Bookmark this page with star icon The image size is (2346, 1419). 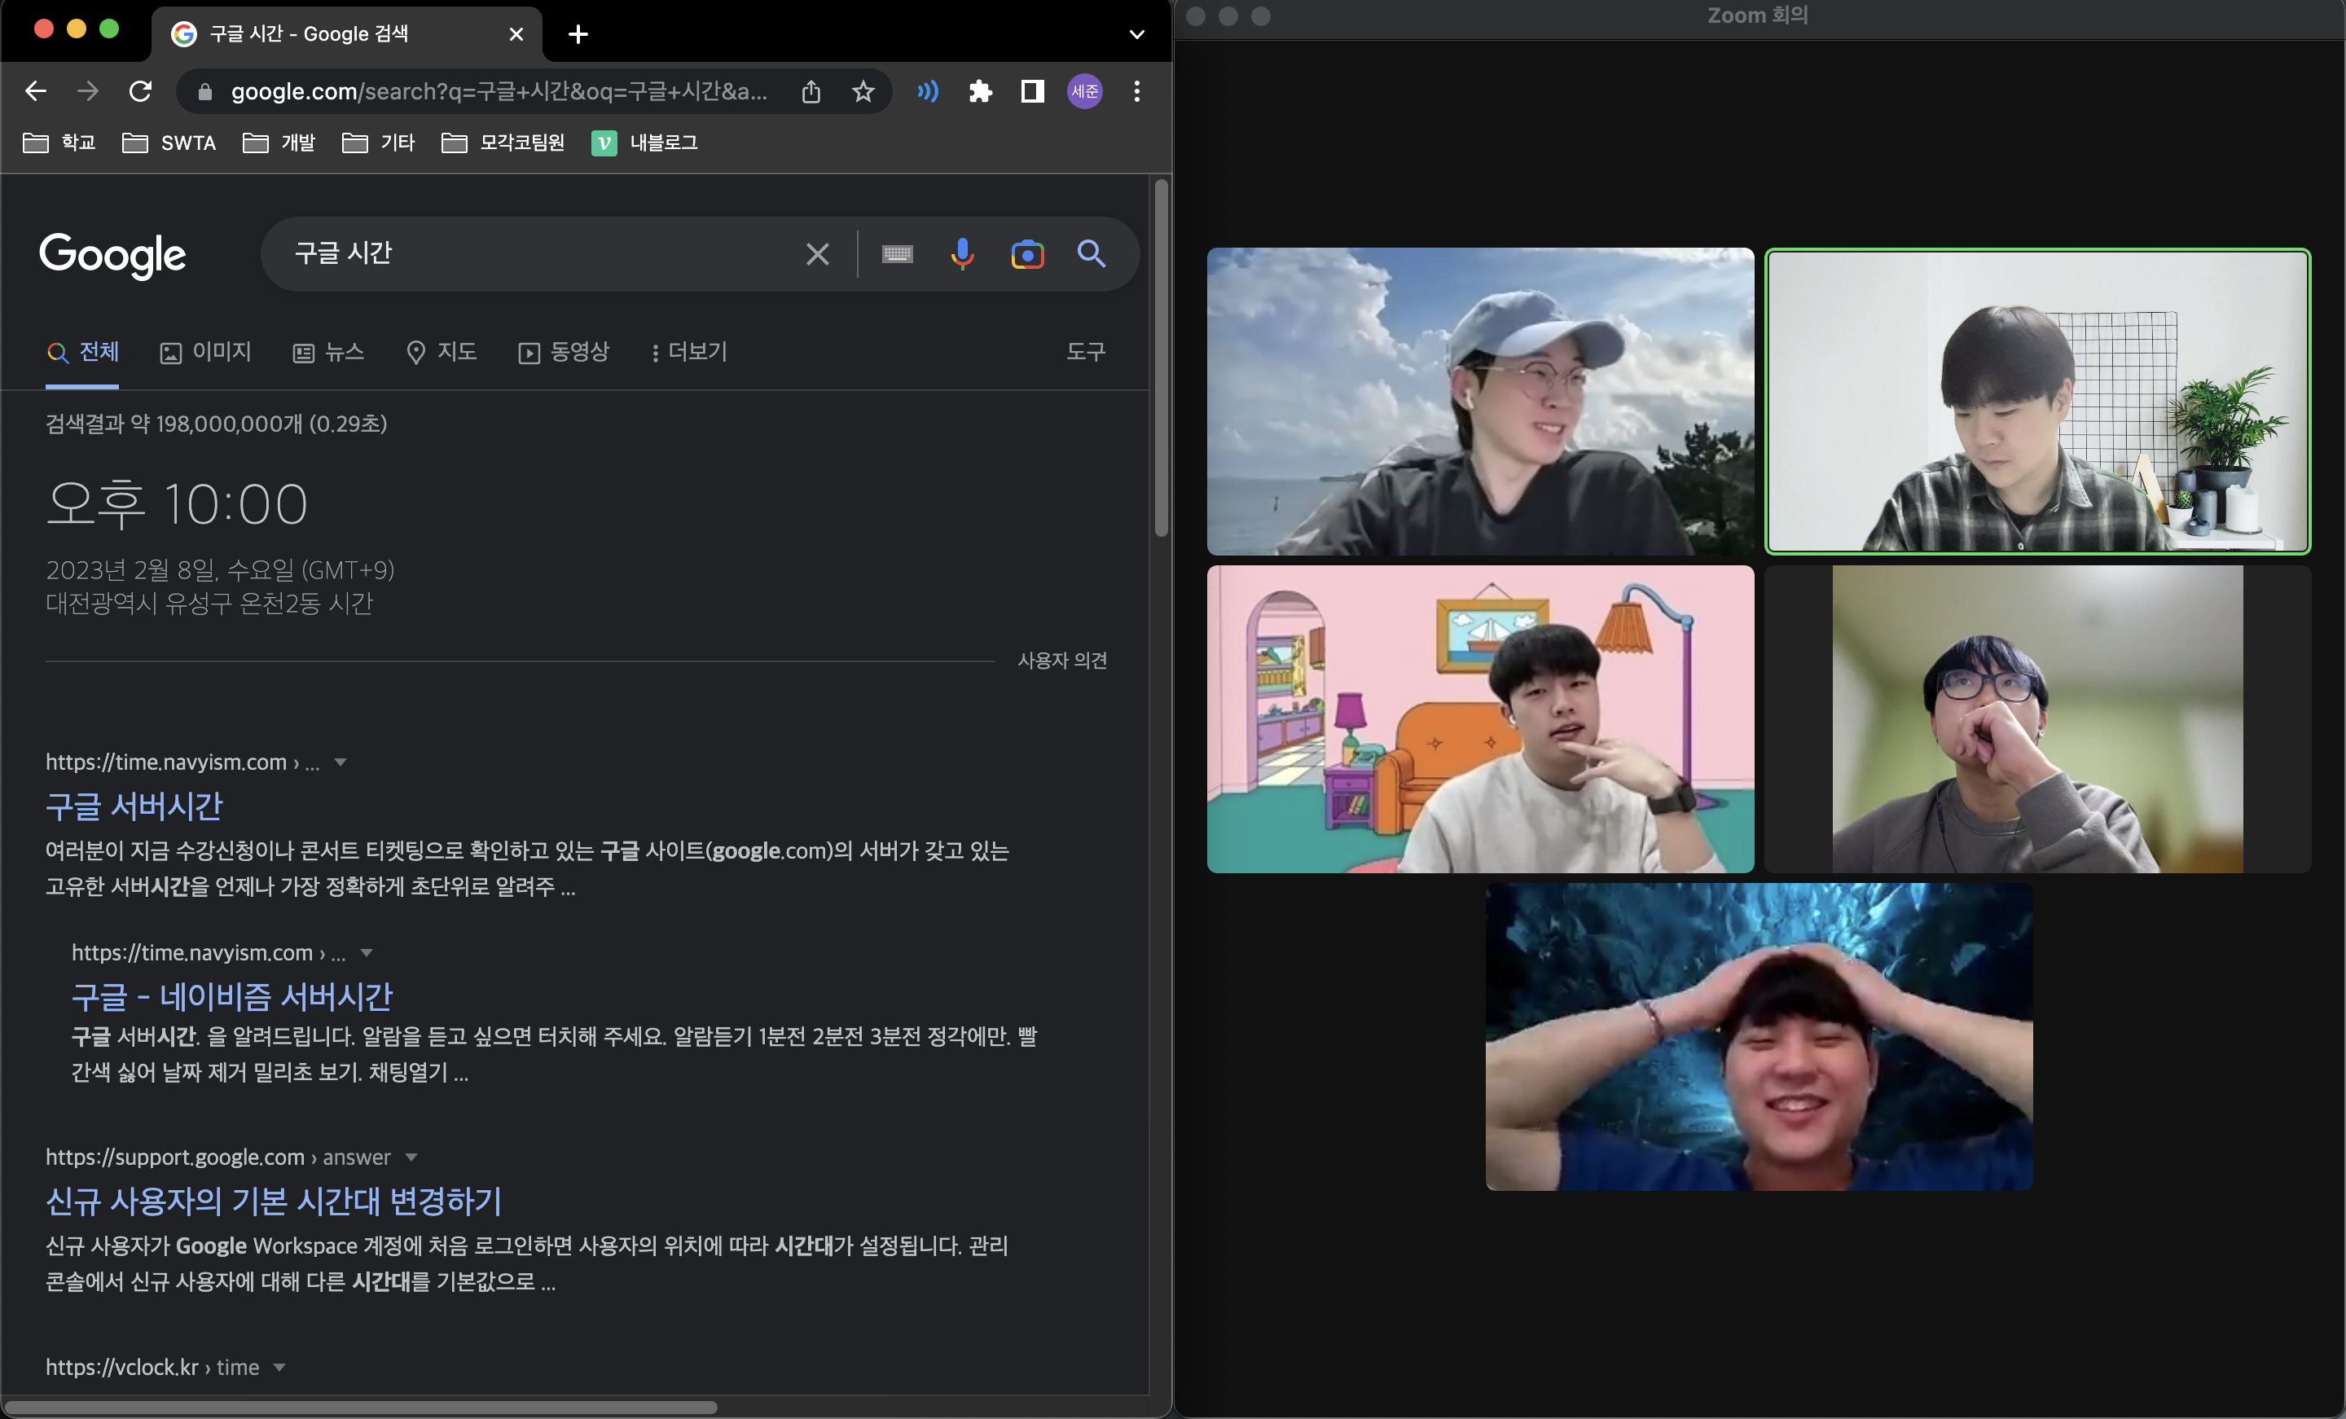click(863, 91)
